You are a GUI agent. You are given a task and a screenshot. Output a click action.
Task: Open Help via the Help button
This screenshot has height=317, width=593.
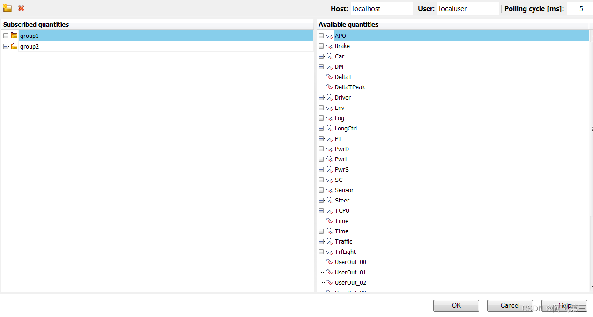pos(564,306)
